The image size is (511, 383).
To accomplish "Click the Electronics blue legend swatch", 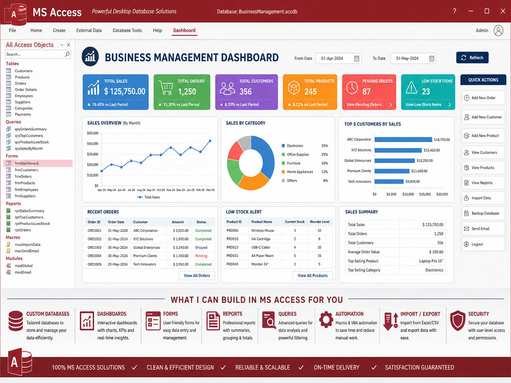I will pos(284,146).
